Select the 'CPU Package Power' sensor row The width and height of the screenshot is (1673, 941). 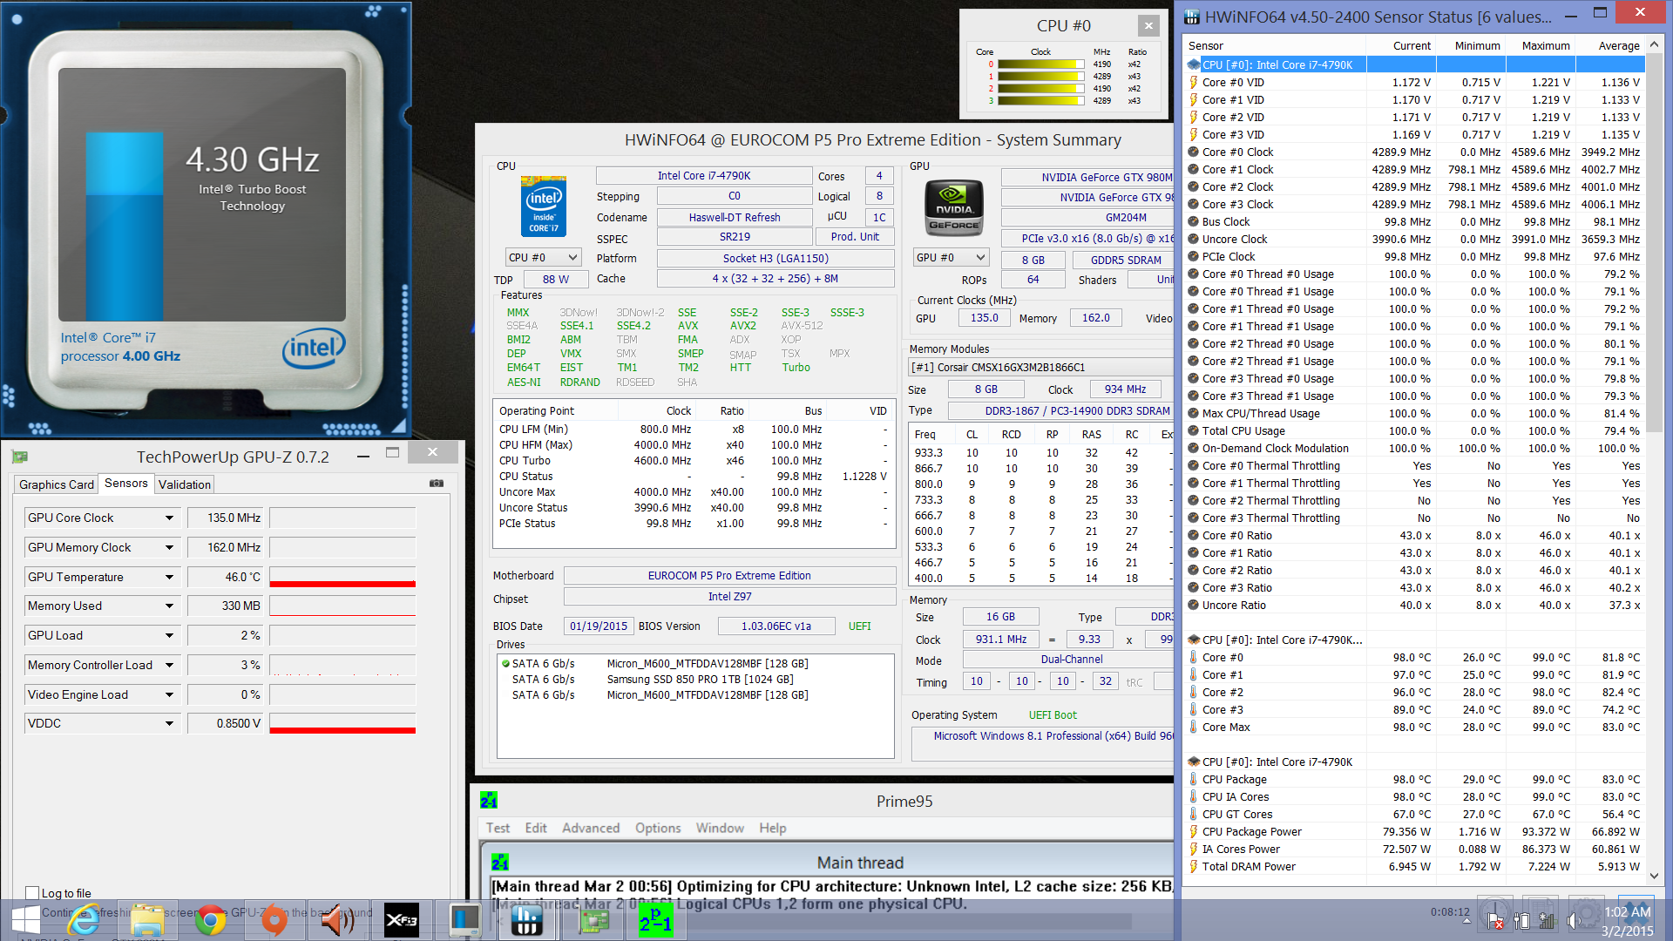click(x=1414, y=831)
